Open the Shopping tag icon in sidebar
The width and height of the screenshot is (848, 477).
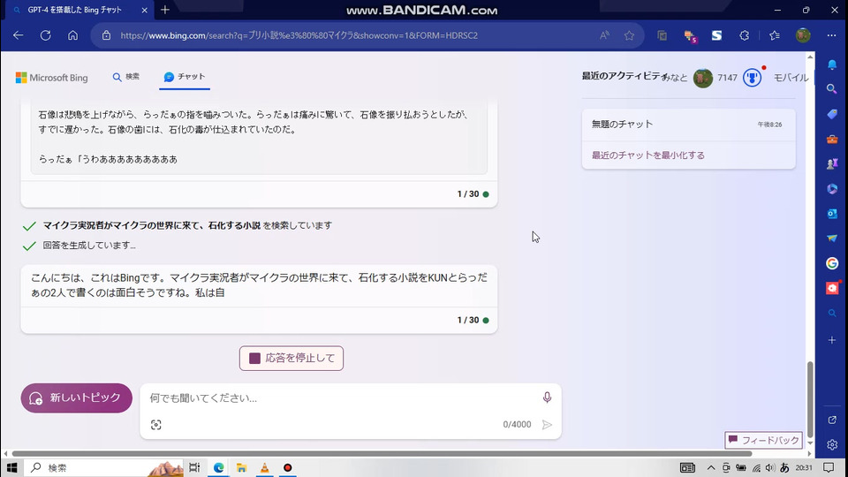tap(831, 114)
